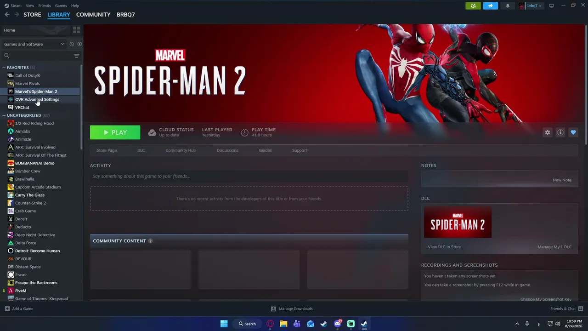Click Manage My 1 DLC
Image resolution: width=588 pixels, height=331 pixels.
(554, 247)
